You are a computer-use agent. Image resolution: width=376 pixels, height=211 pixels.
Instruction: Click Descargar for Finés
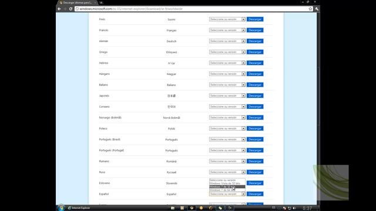click(x=255, y=19)
